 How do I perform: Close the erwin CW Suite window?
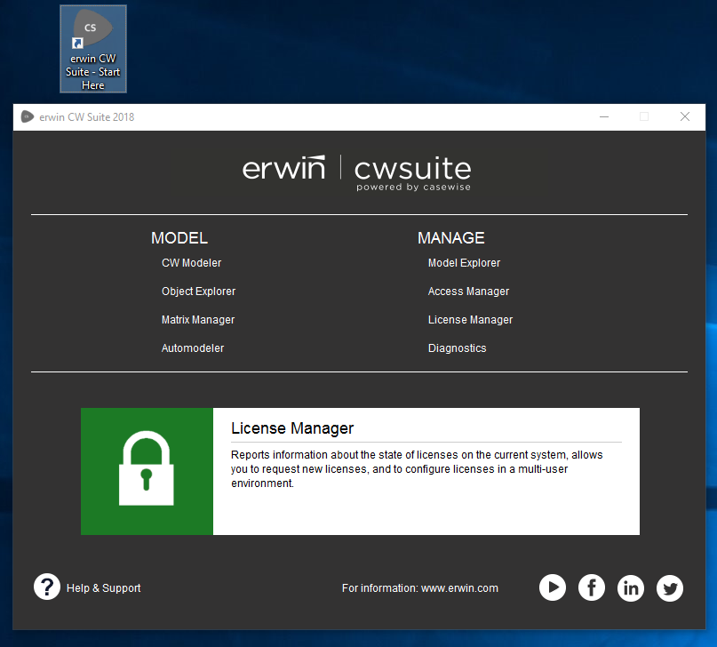[685, 116]
